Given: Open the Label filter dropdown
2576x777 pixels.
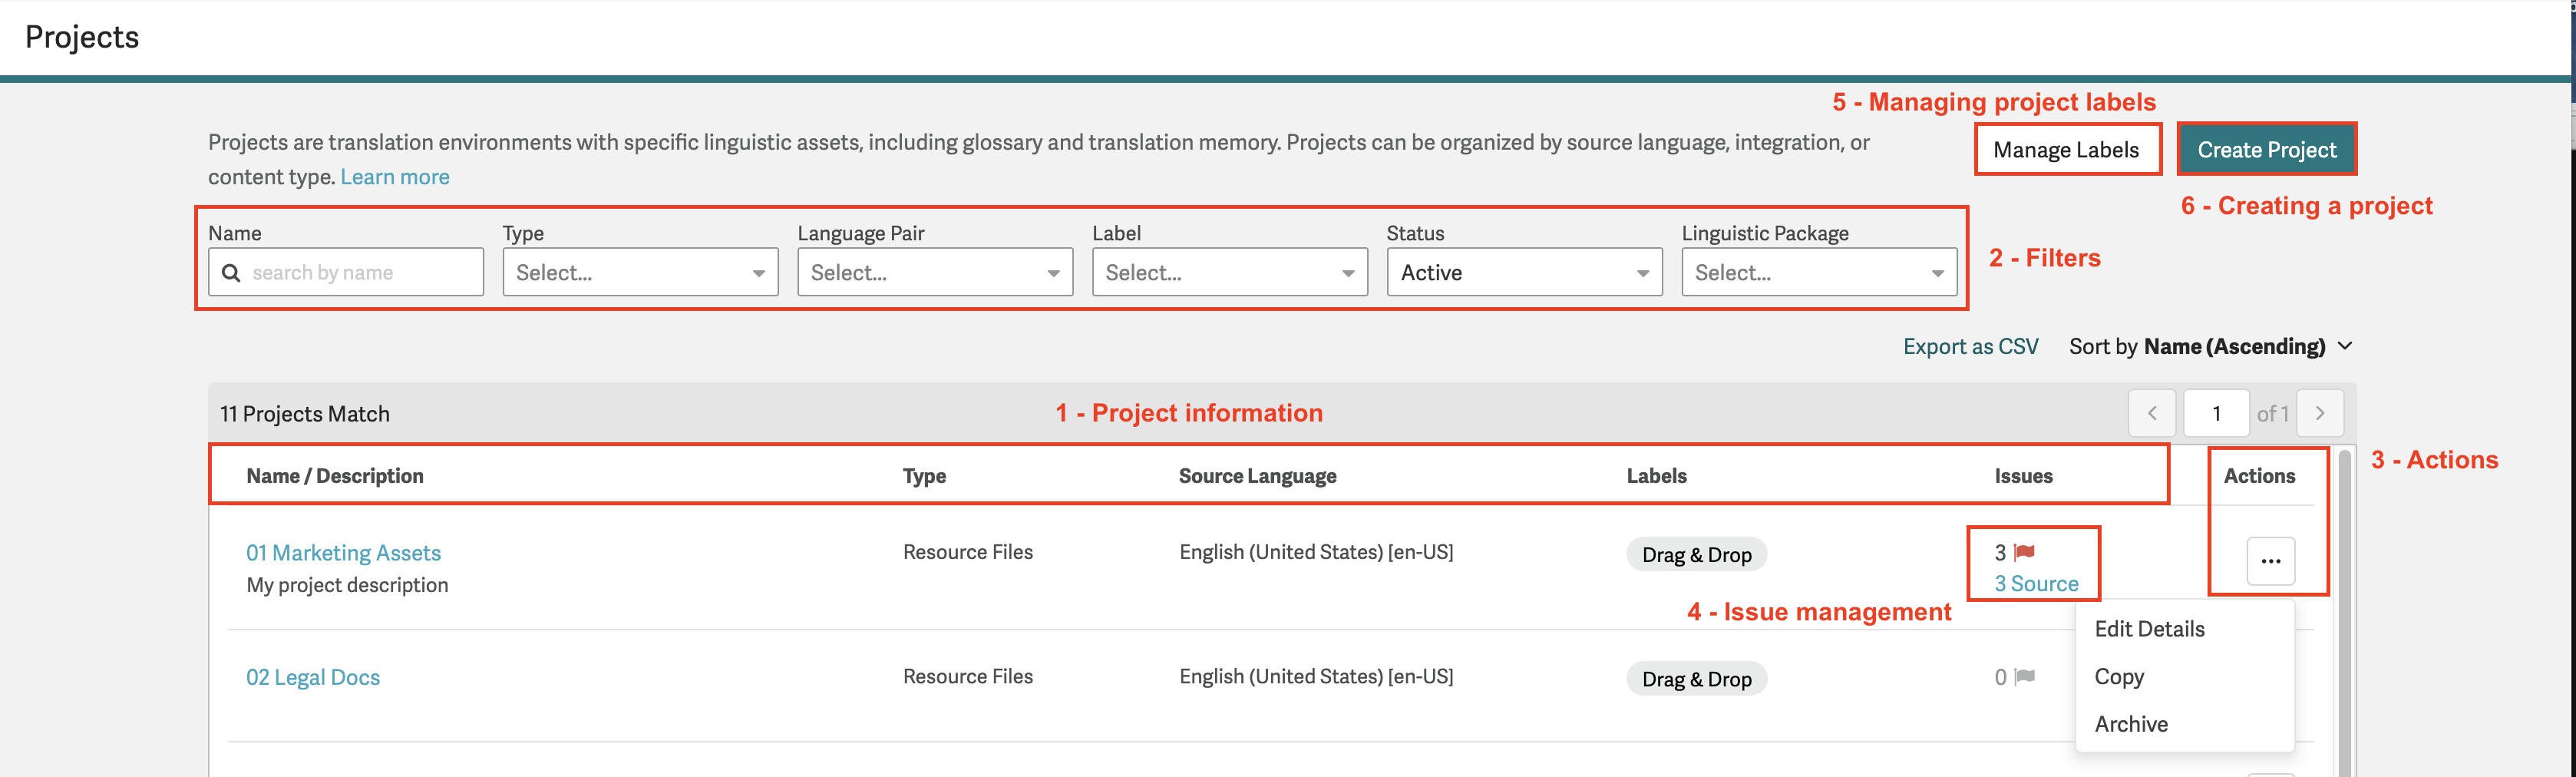Looking at the screenshot, I should pyautogui.click(x=1229, y=271).
